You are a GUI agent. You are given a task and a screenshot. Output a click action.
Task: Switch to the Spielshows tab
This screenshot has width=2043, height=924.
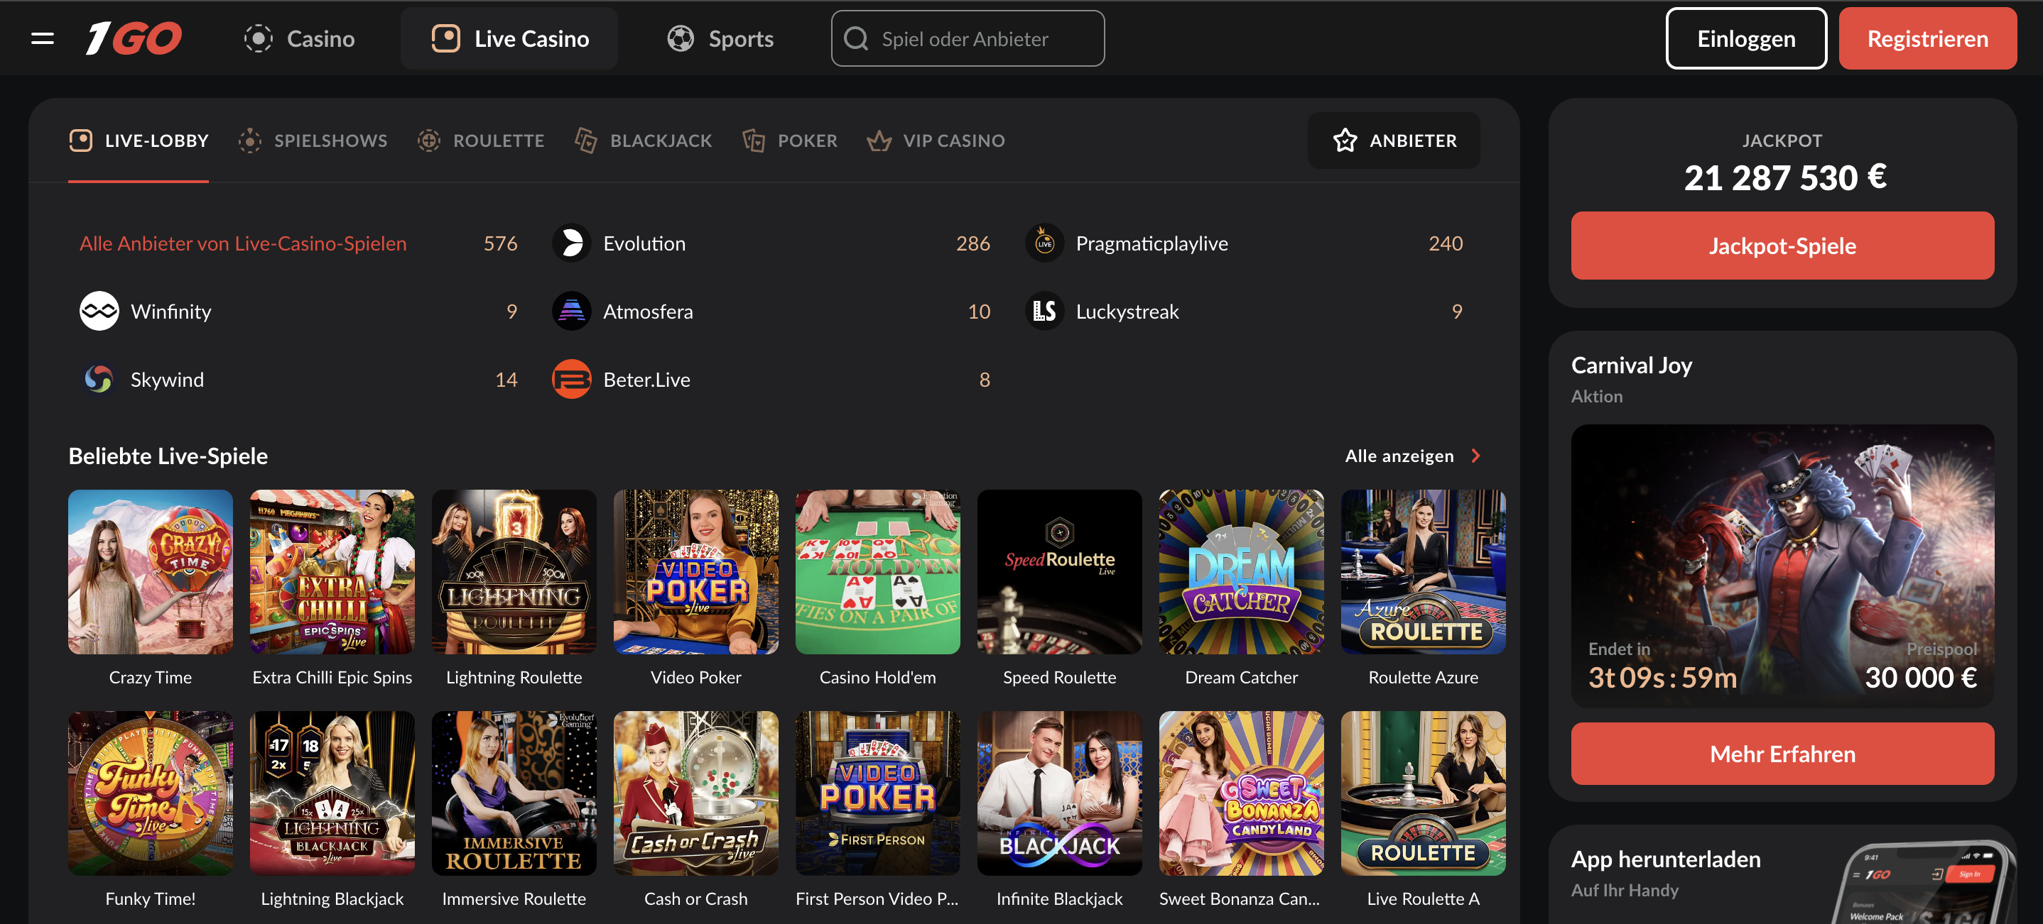tap(313, 141)
